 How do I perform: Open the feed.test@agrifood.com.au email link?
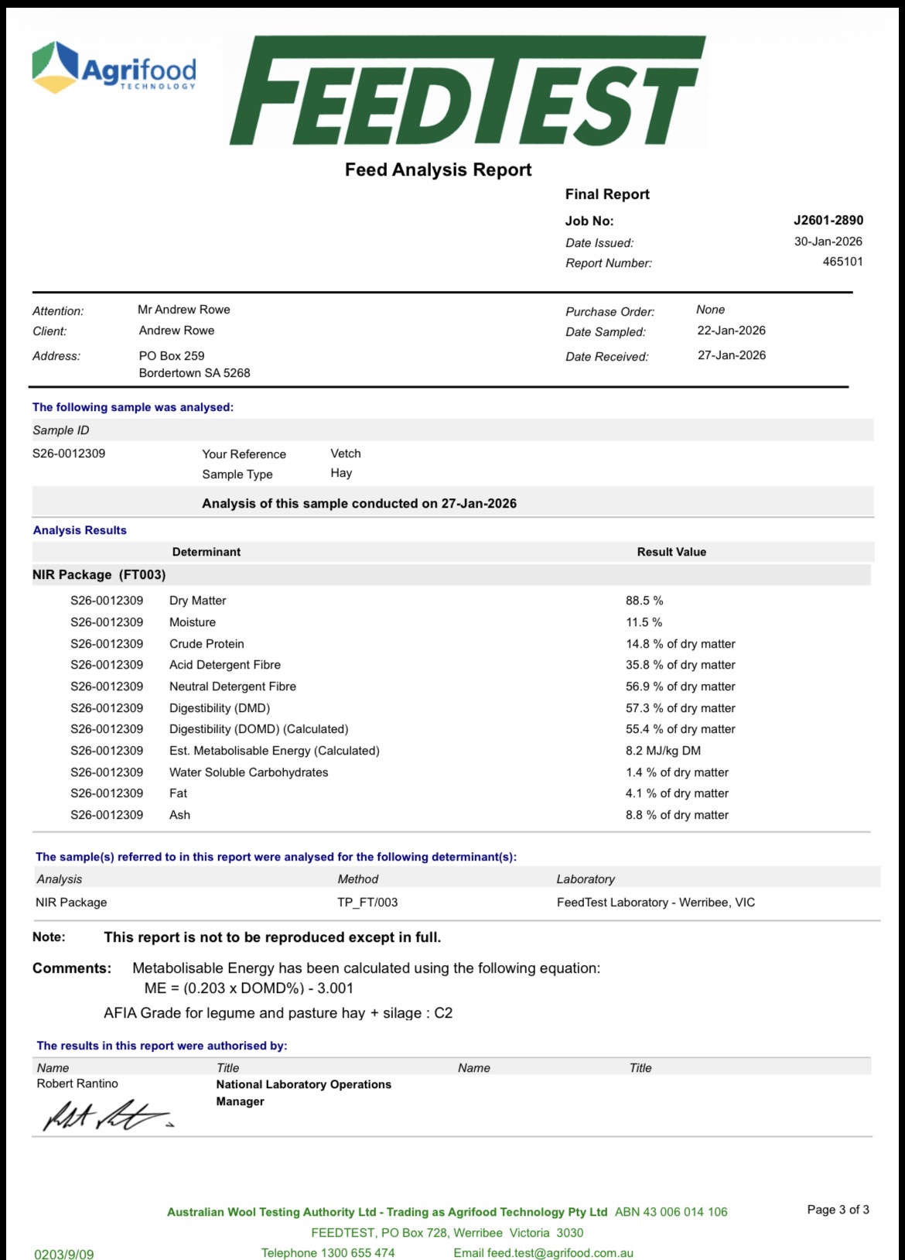click(x=560, y=1253)
